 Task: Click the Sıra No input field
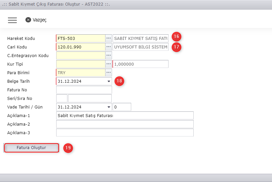[90, 98]
